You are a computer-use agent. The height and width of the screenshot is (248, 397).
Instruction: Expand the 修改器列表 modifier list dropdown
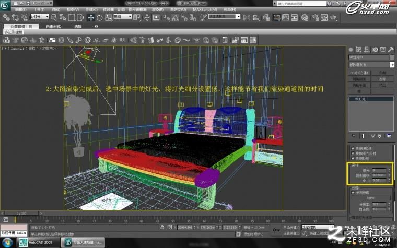click(371, 65)
